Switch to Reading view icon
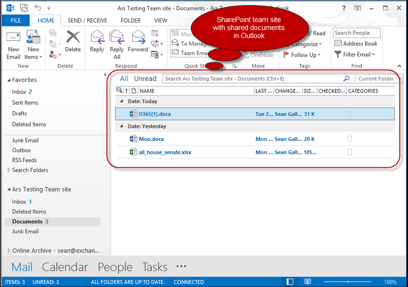 (x=308, y=282)
